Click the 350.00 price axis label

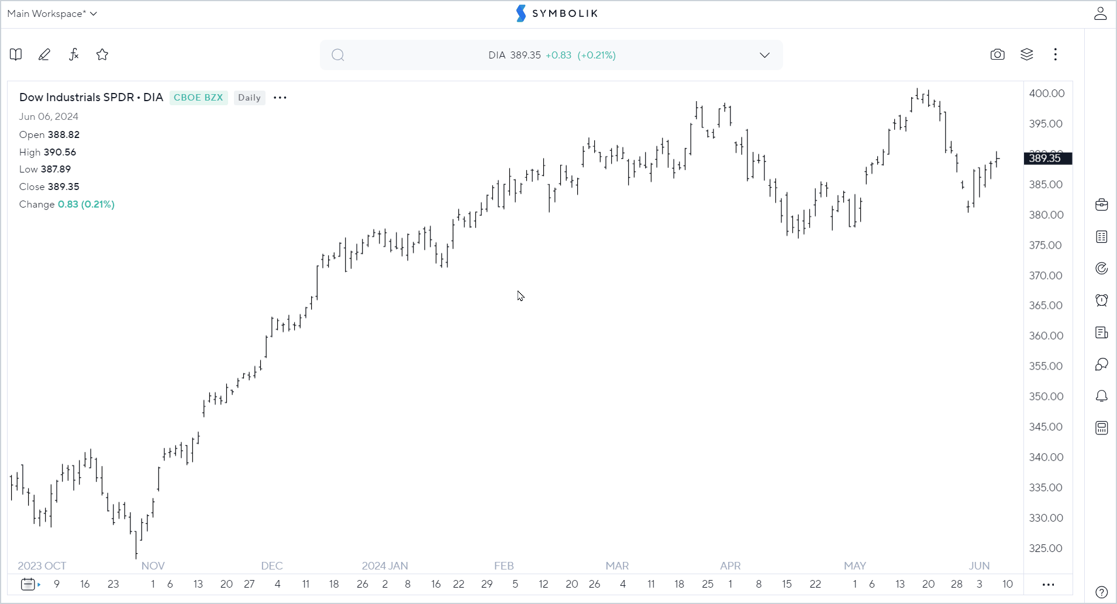tap(1046, 396)
